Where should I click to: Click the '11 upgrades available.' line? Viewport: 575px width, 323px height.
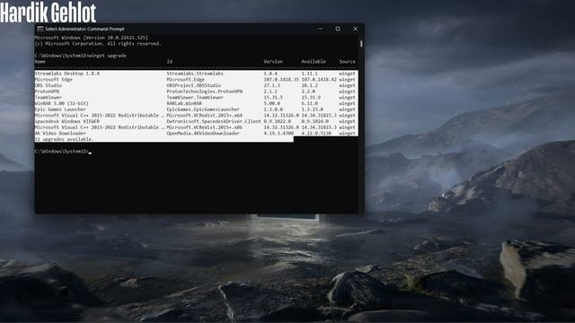(x=64, y=139)
